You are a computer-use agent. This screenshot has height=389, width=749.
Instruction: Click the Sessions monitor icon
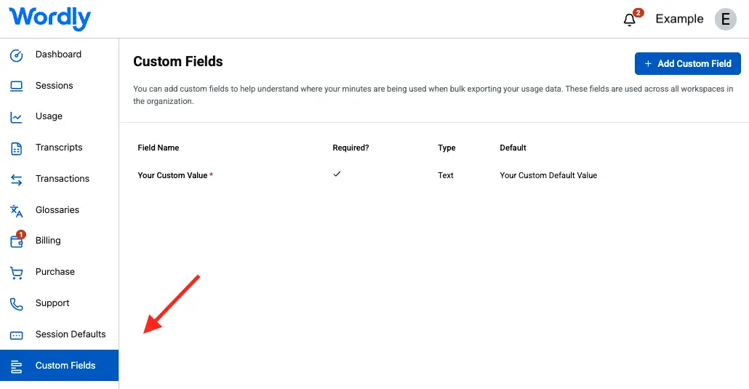(16, 87)
